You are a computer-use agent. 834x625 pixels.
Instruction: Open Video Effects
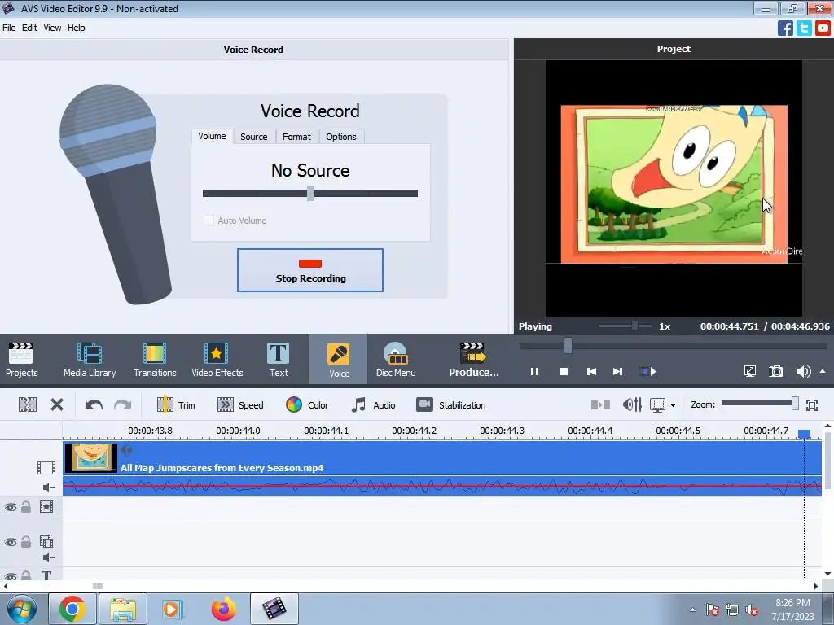point(217,359)
